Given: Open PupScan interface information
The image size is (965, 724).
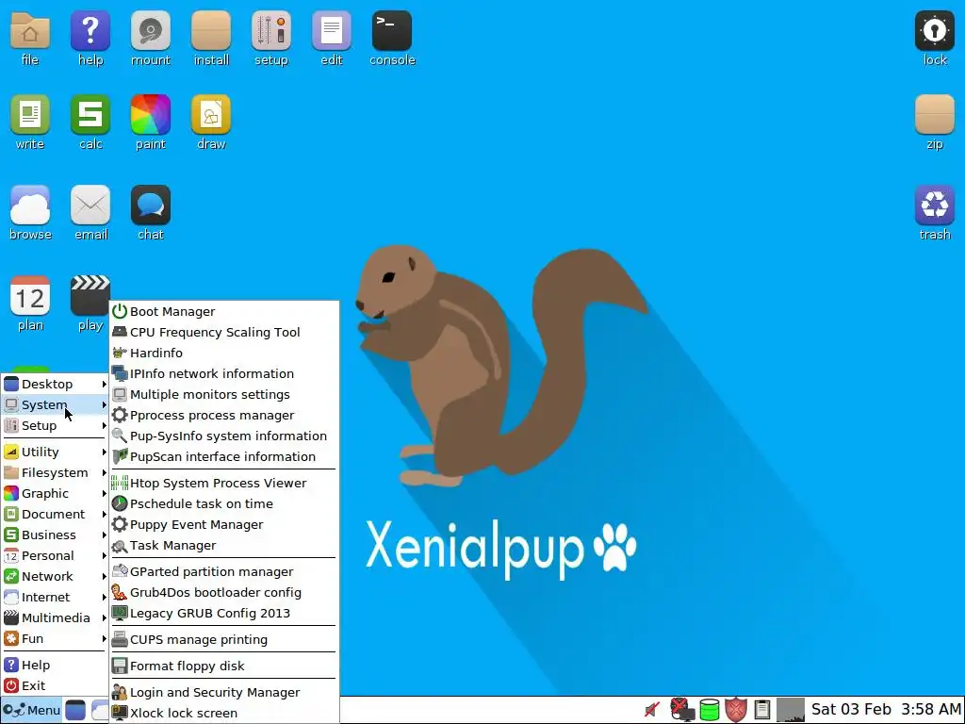Looking at the screenshot, I should 224,457.
